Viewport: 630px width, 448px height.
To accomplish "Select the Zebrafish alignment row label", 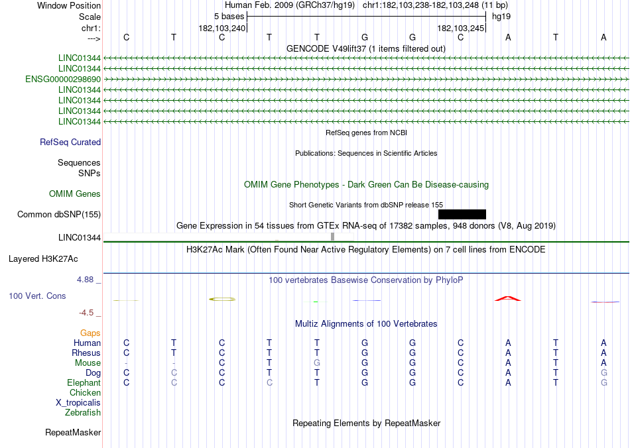I will point(83,412).
